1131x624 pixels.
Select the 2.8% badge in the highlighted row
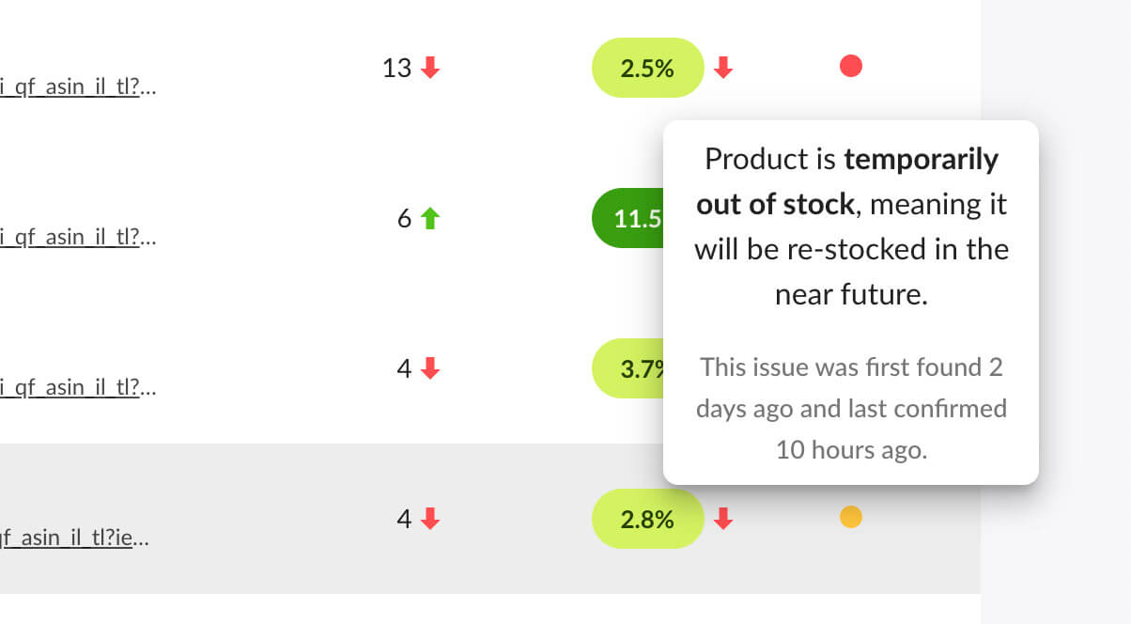point(647,518)
